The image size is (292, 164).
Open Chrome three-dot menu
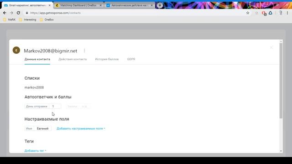point(287,13)
